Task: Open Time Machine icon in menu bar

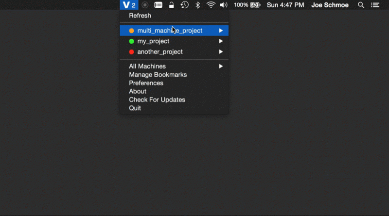Action: click(x=184, y=5)
